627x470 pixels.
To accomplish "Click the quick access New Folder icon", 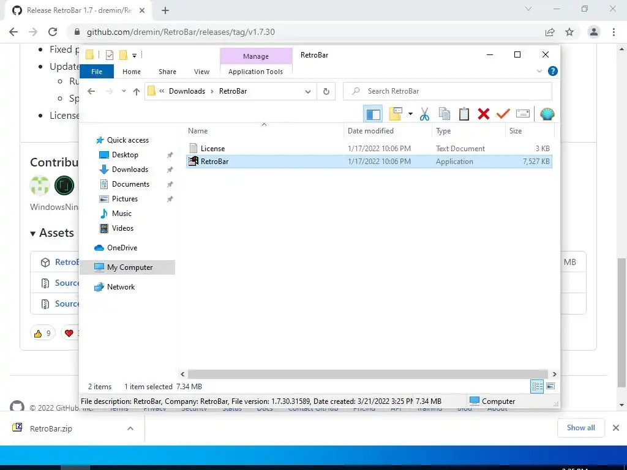I will point(123,55).
